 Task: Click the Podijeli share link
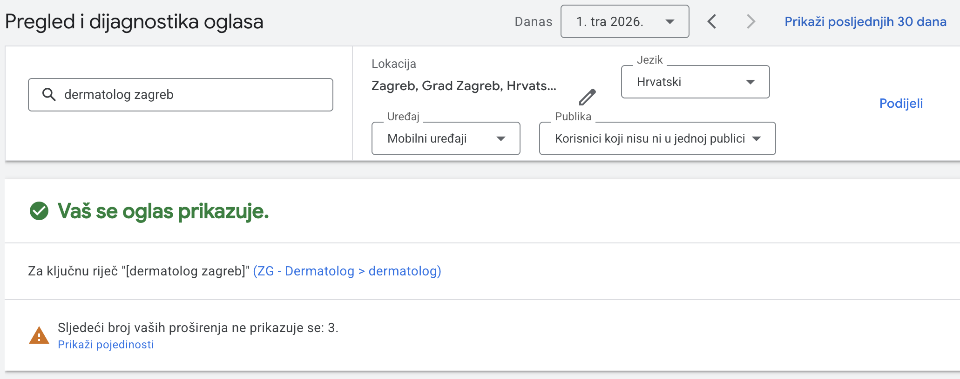[x=901, y=103]
